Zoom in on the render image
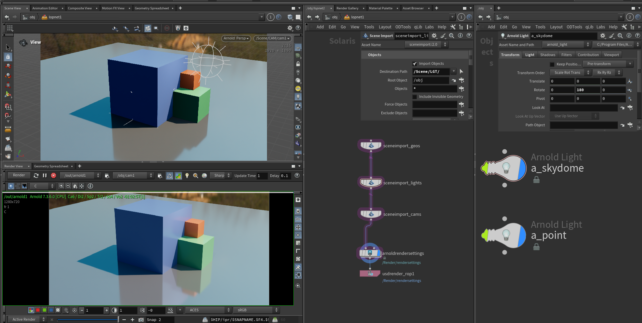Viewport: 642px width, 323px height. pos(61,186)
